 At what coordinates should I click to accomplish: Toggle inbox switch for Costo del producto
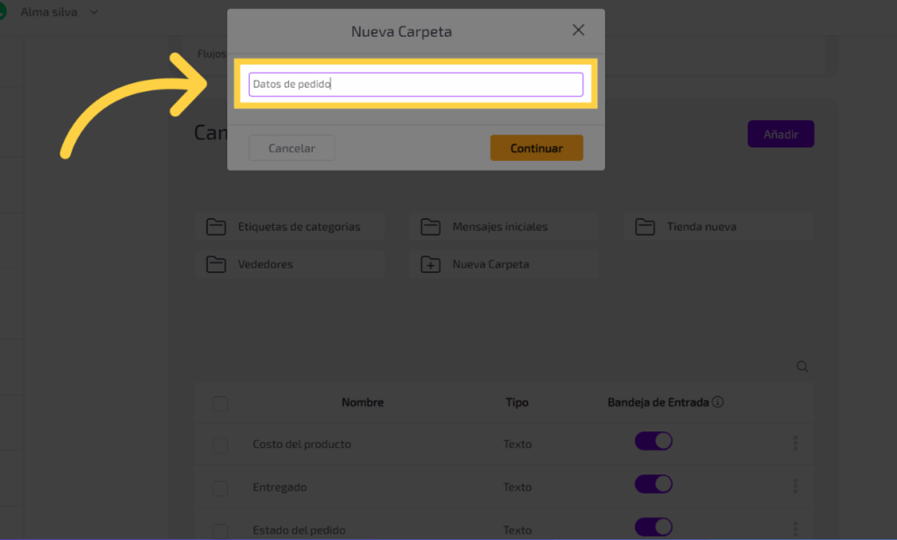653,441
